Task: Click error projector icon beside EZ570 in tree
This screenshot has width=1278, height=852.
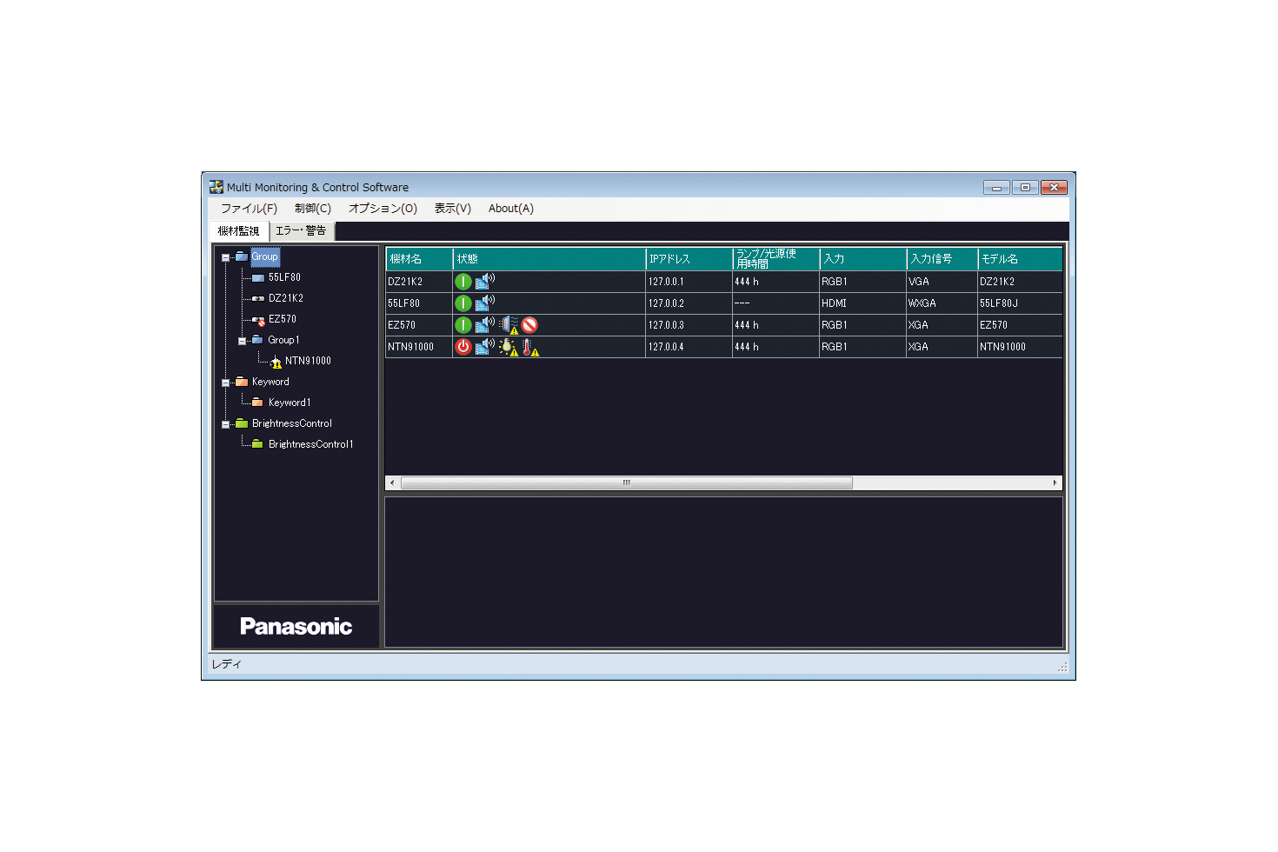Action: click(x=258, y=320)
